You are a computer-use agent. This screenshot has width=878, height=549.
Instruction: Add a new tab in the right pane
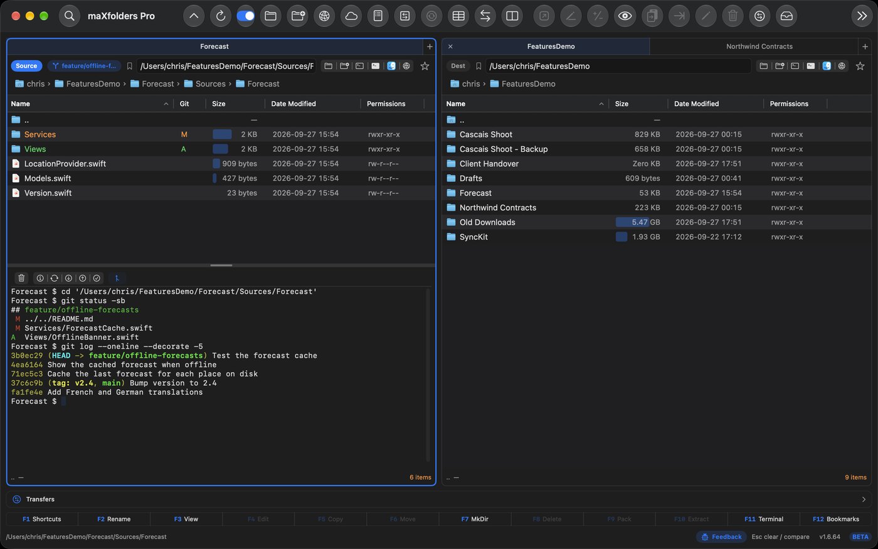(x=865, y=46)
